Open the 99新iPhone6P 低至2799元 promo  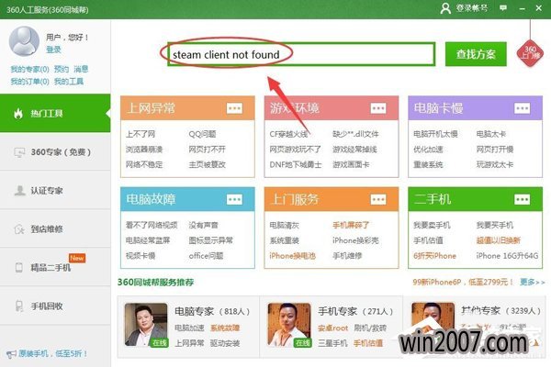tap(463, 282)
